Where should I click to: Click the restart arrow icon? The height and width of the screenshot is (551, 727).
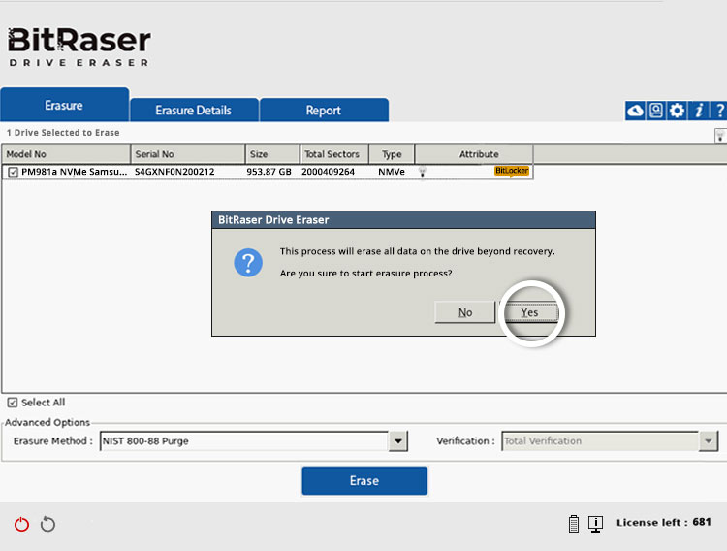coord(47,524)
